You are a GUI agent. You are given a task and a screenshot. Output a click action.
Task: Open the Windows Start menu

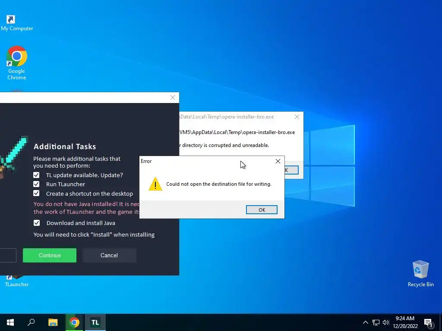[10, 322]
